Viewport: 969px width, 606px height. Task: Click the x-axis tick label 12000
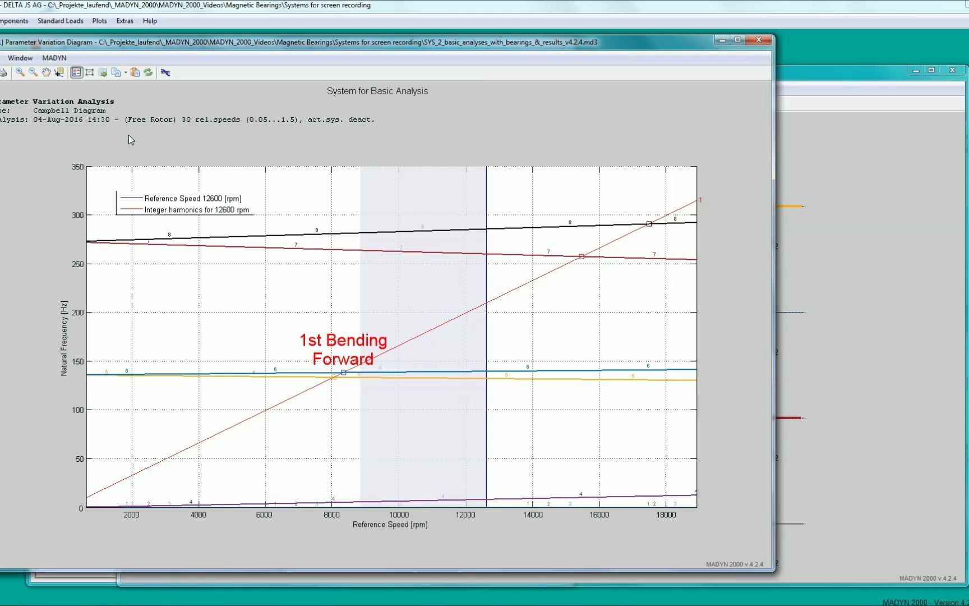pos(465,515)
